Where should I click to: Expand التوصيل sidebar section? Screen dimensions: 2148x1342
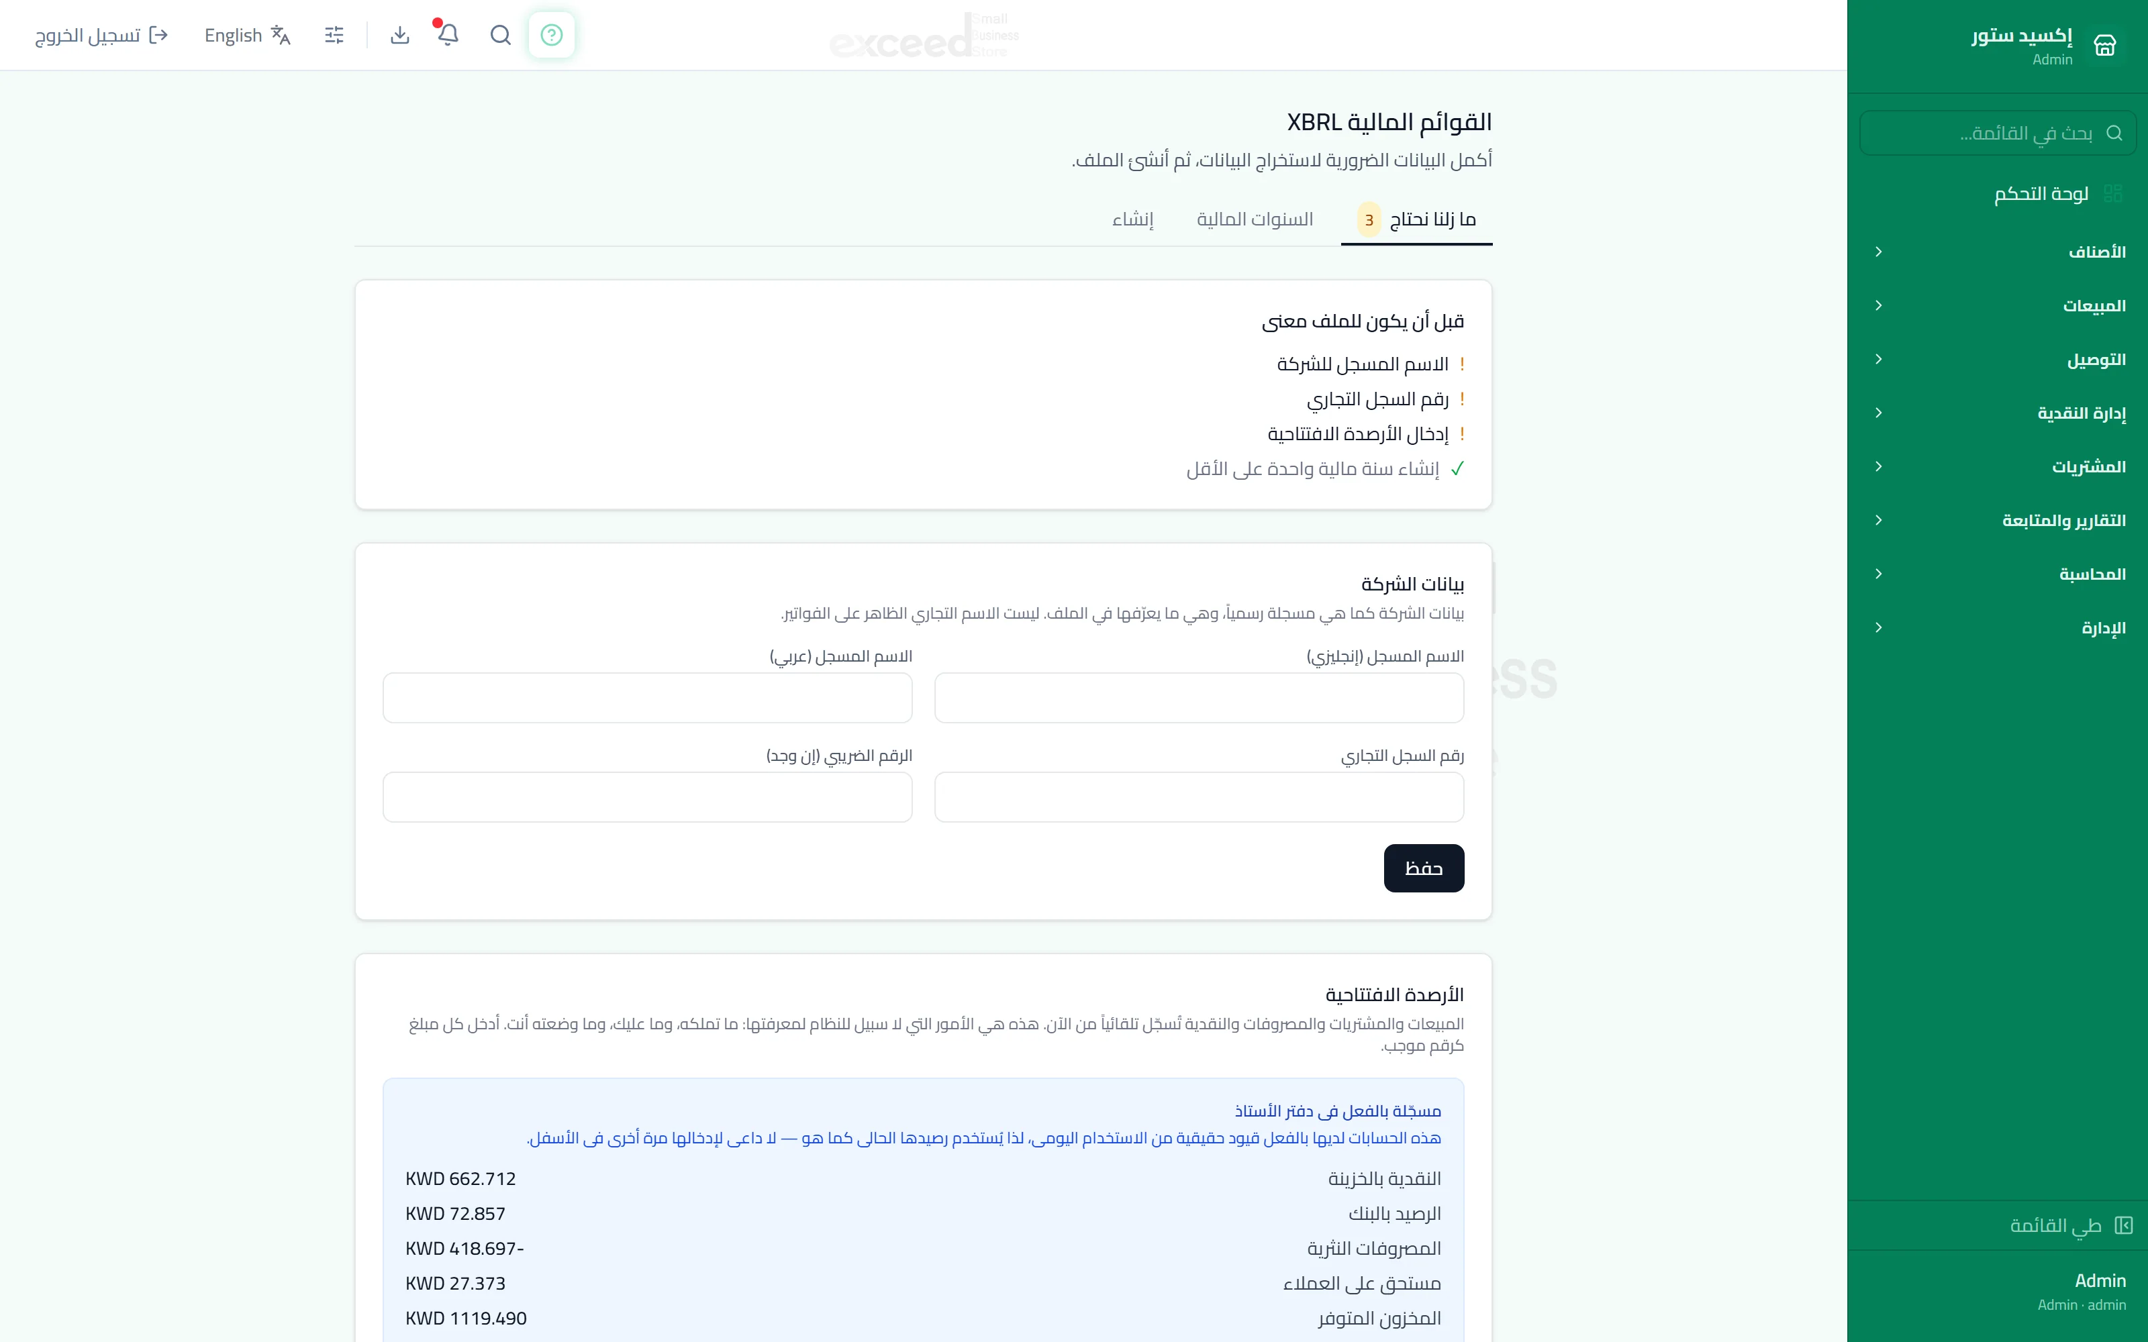click(x=1997, y=360)
